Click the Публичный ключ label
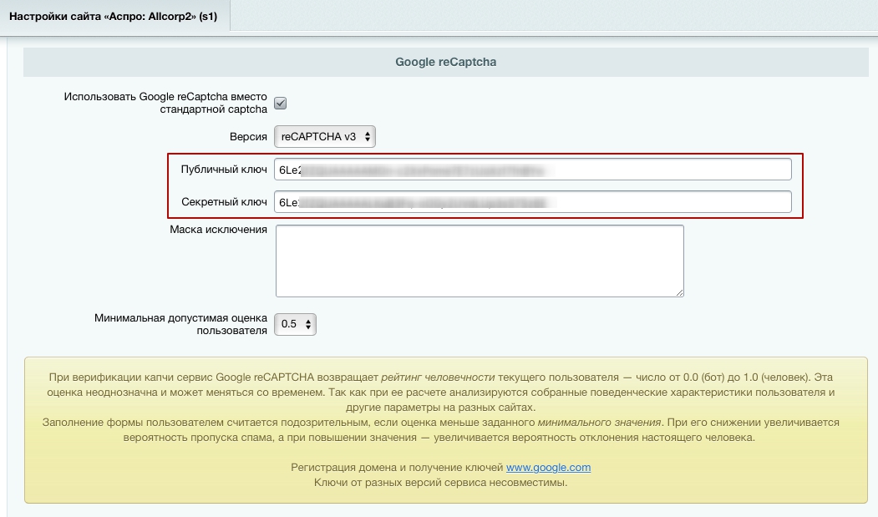This screenshot has height=517, width=878. [x=224, y=170]
